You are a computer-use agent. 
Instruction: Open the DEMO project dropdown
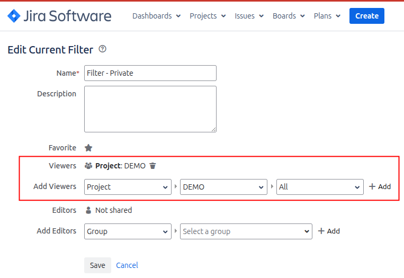tap(223, 187)
